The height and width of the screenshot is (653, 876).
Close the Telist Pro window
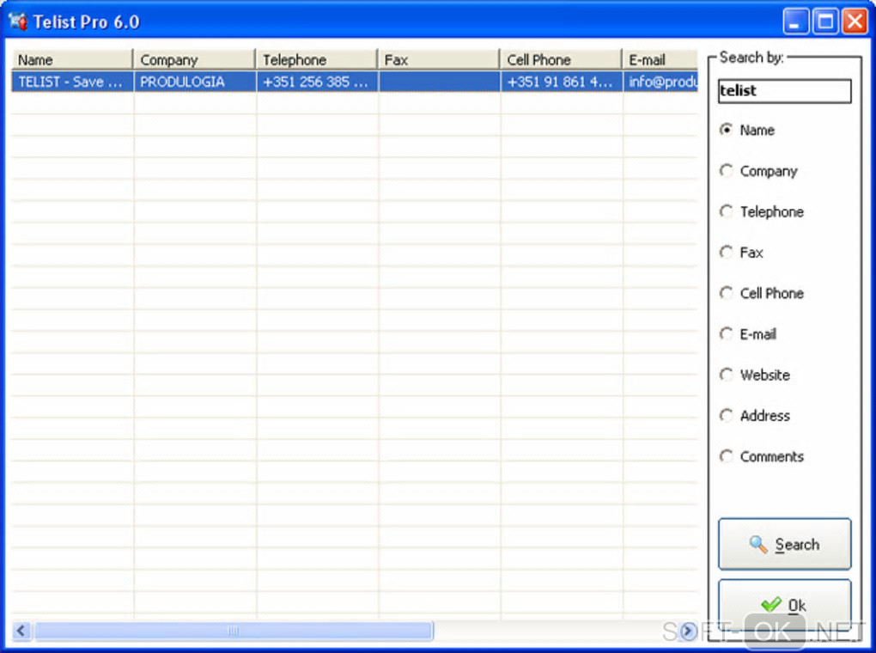coord(855,21)
